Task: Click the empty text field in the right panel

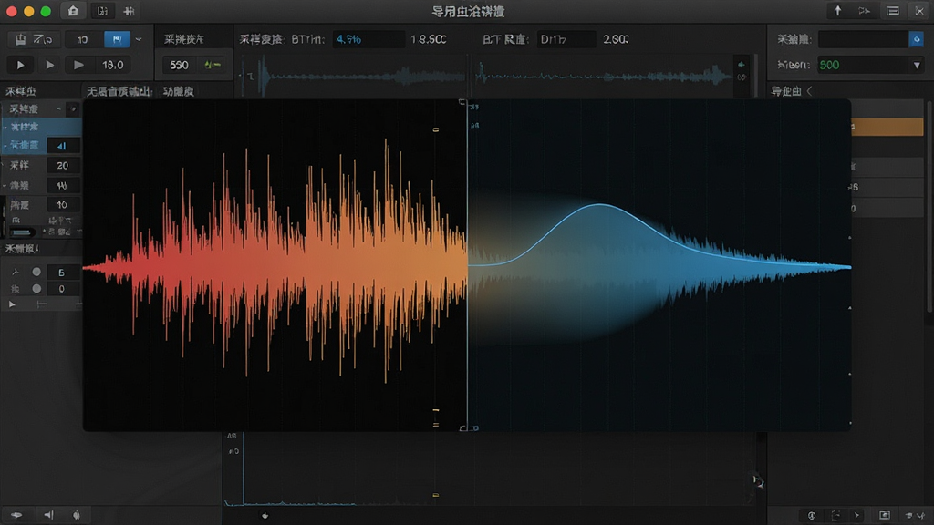Action: tap(863, 39)
